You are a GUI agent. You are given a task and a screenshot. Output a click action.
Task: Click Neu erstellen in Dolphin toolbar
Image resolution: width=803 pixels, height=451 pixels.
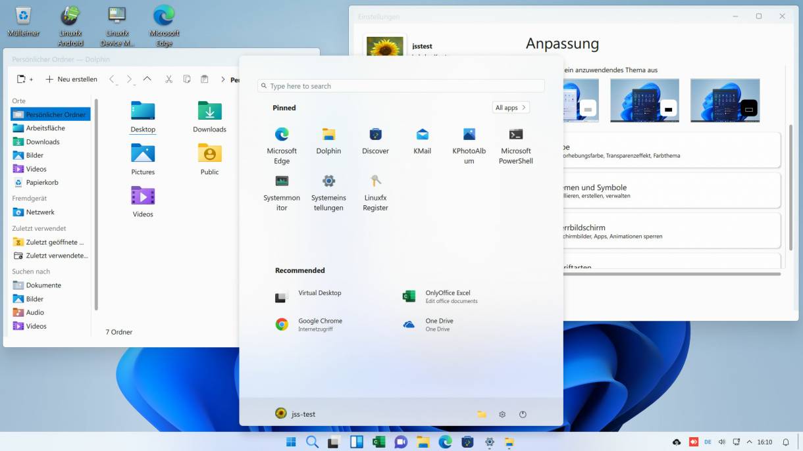pyautogui.click(x=71, y=79)
